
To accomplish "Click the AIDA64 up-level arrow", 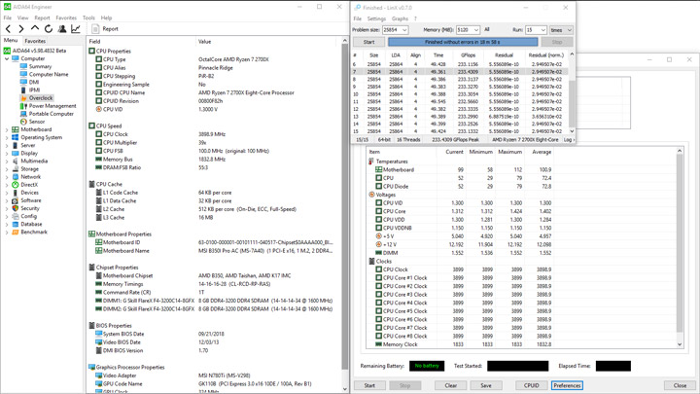I will pyautogui.click(x=35, y=28).
